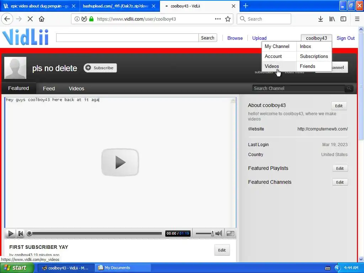364x273 pixels.
Task: Select Account from the user menu
Action: click(279, 57)
